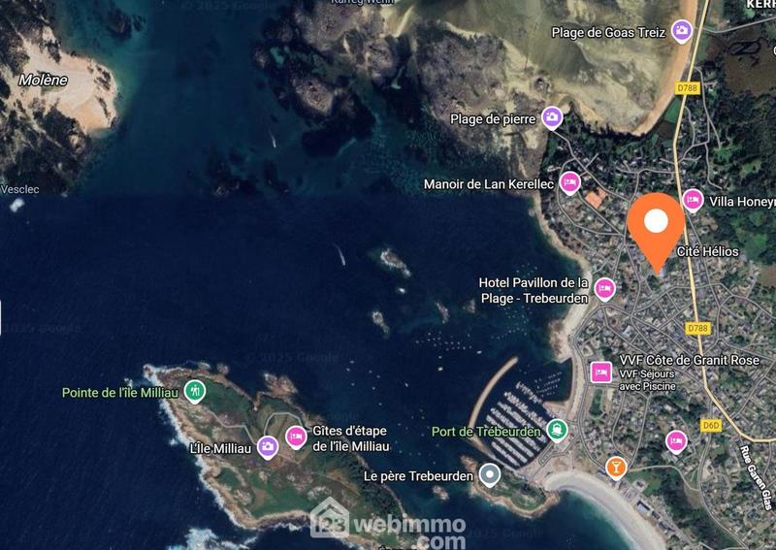776x550 pixels.
Task: Click the Plage de Goas Treiz camera pin
Action: point(682,30)
